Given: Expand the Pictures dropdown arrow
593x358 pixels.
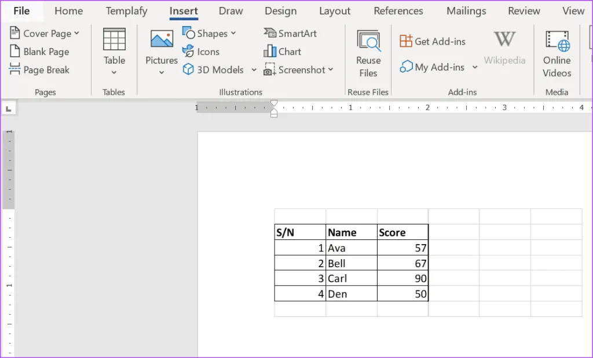Looking at the screenshot, I should pyautogui.click(x=162, y=72).
